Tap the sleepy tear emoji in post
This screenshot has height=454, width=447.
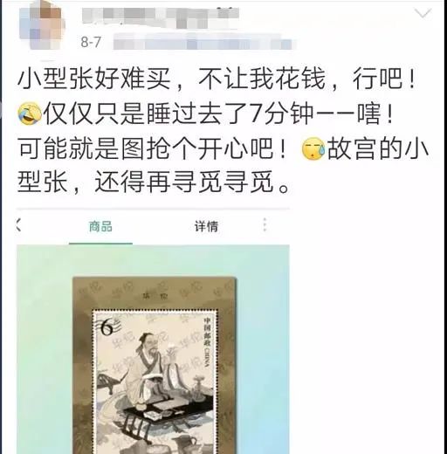click(313, 148)
